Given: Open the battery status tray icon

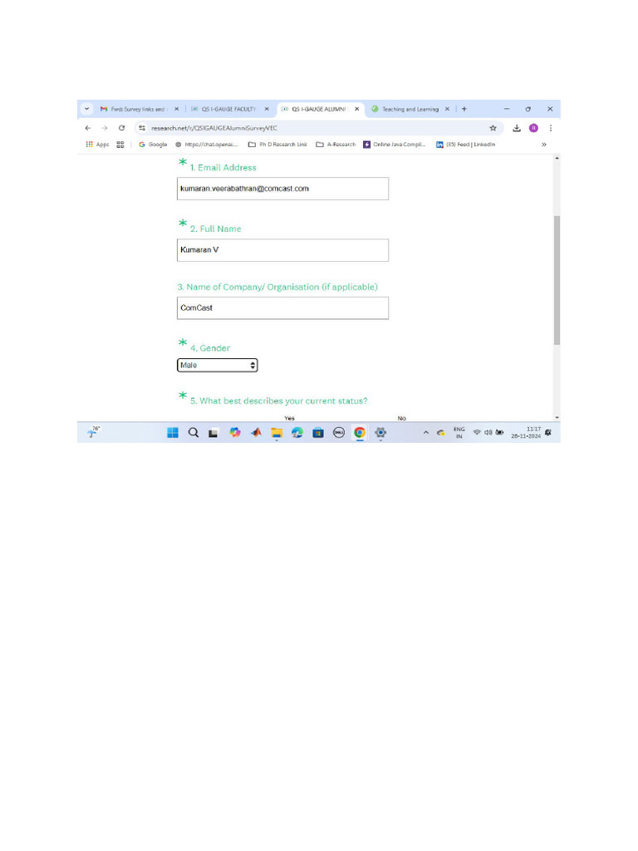Looking at the screenshot, I should (x=499, y=432).
